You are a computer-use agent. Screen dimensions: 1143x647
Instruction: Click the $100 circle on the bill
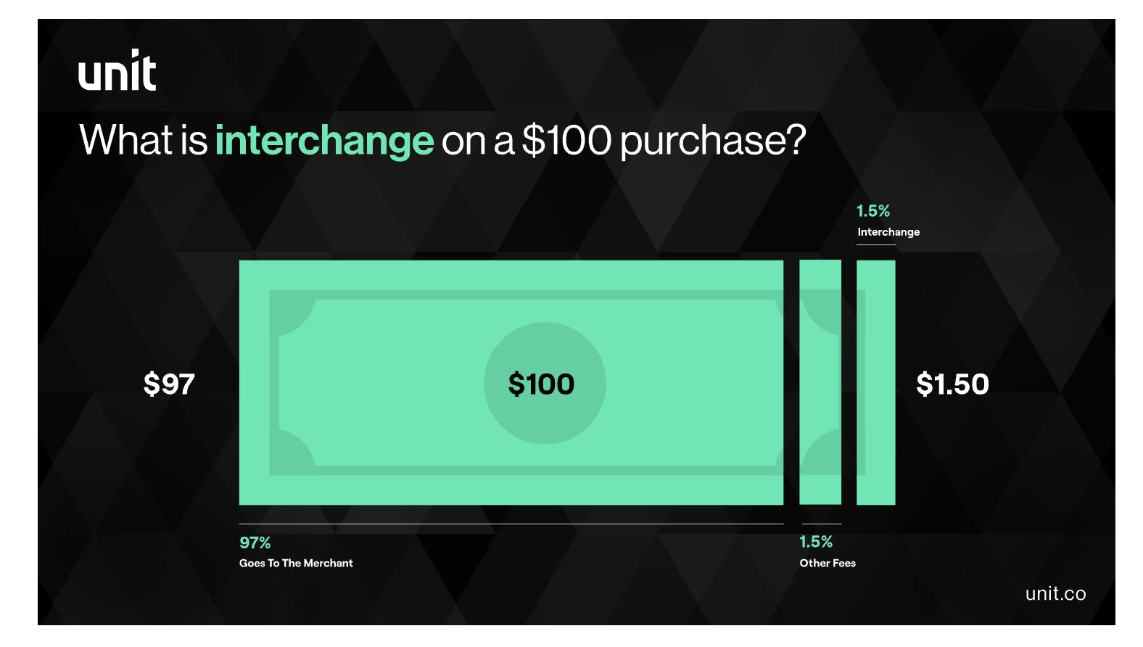pyautogui.click(x=544, y=383)
